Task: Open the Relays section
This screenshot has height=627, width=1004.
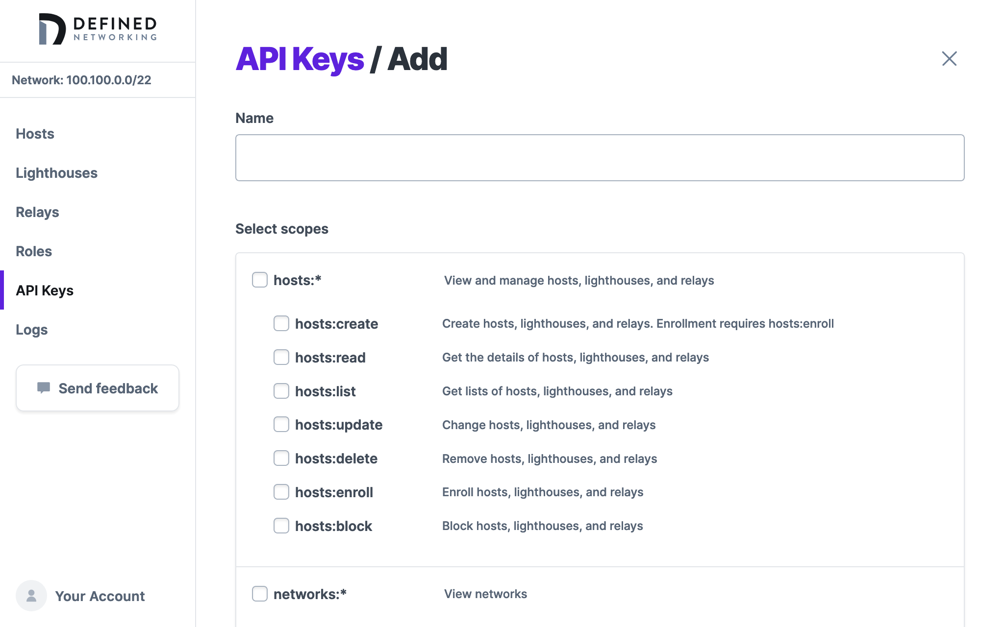Action: [37, 212]
